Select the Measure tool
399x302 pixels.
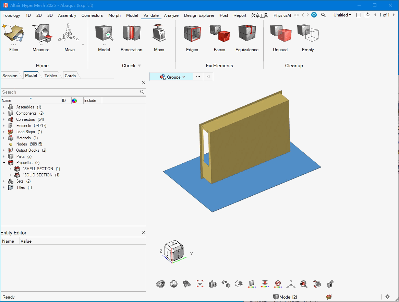pos(41,37)
